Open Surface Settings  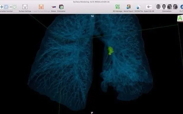tap(25, 7)
